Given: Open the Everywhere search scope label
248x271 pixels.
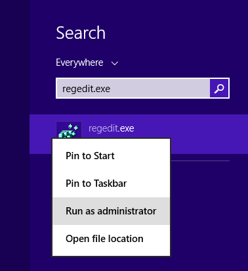Looking at the screenshot, I should (79, 62).
